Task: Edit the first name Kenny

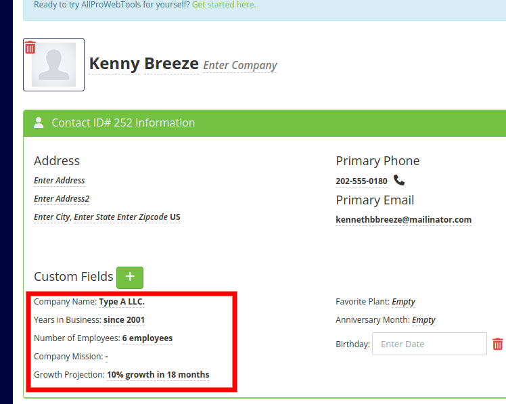Action: click(x=114, y=64)
